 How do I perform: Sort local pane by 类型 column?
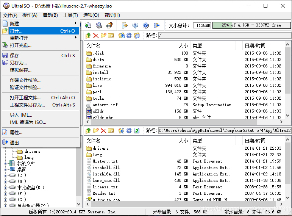pyautogui.click(x=213, y=141)
